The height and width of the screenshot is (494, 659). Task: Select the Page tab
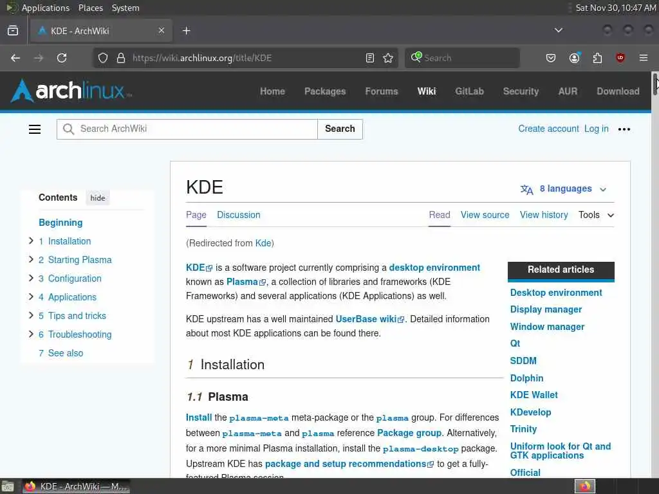point(196,215)
